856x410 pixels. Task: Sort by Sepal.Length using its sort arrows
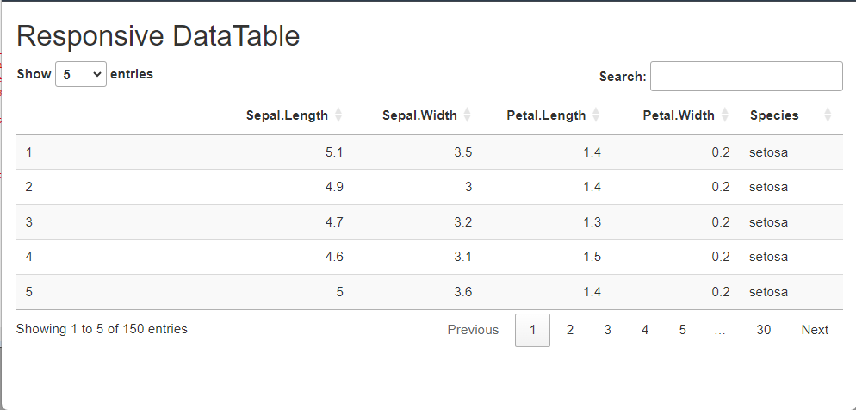[338, 115]
